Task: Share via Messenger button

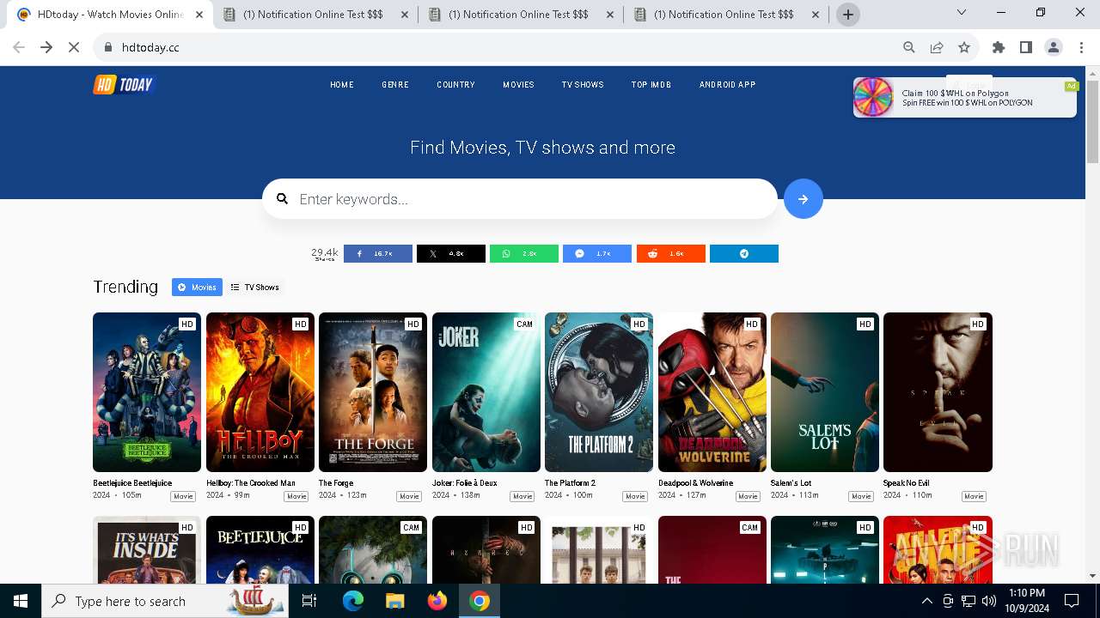Action: (x=597, y=254)
